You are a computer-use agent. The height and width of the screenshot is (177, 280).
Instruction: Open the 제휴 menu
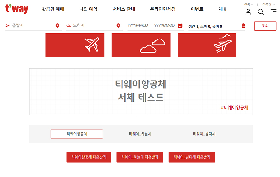coord(223,9)
